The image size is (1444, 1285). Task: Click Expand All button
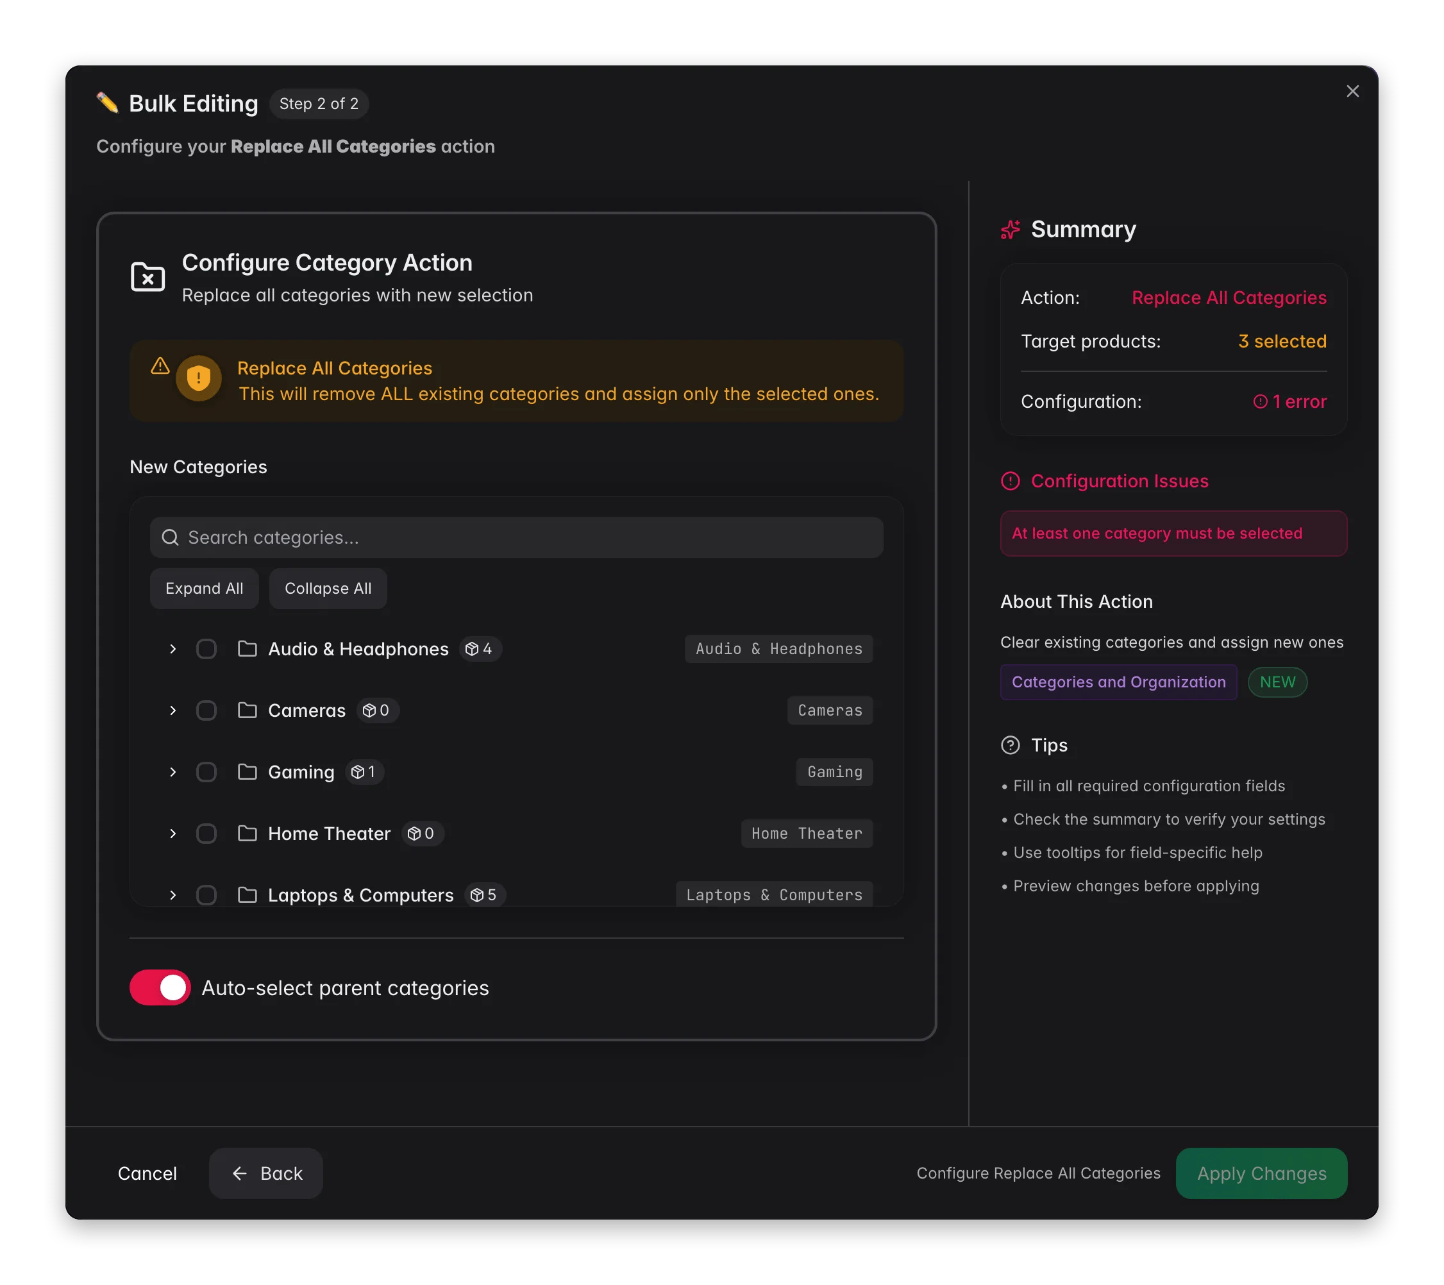(204, 589)
